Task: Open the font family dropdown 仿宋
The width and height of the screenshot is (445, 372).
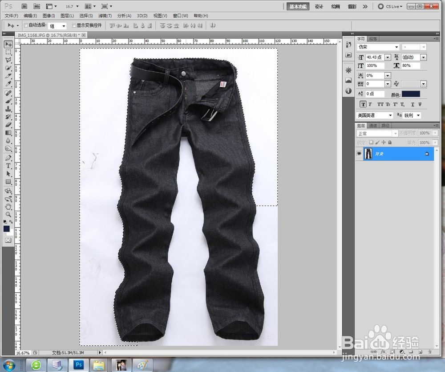Action: (397, 47)
